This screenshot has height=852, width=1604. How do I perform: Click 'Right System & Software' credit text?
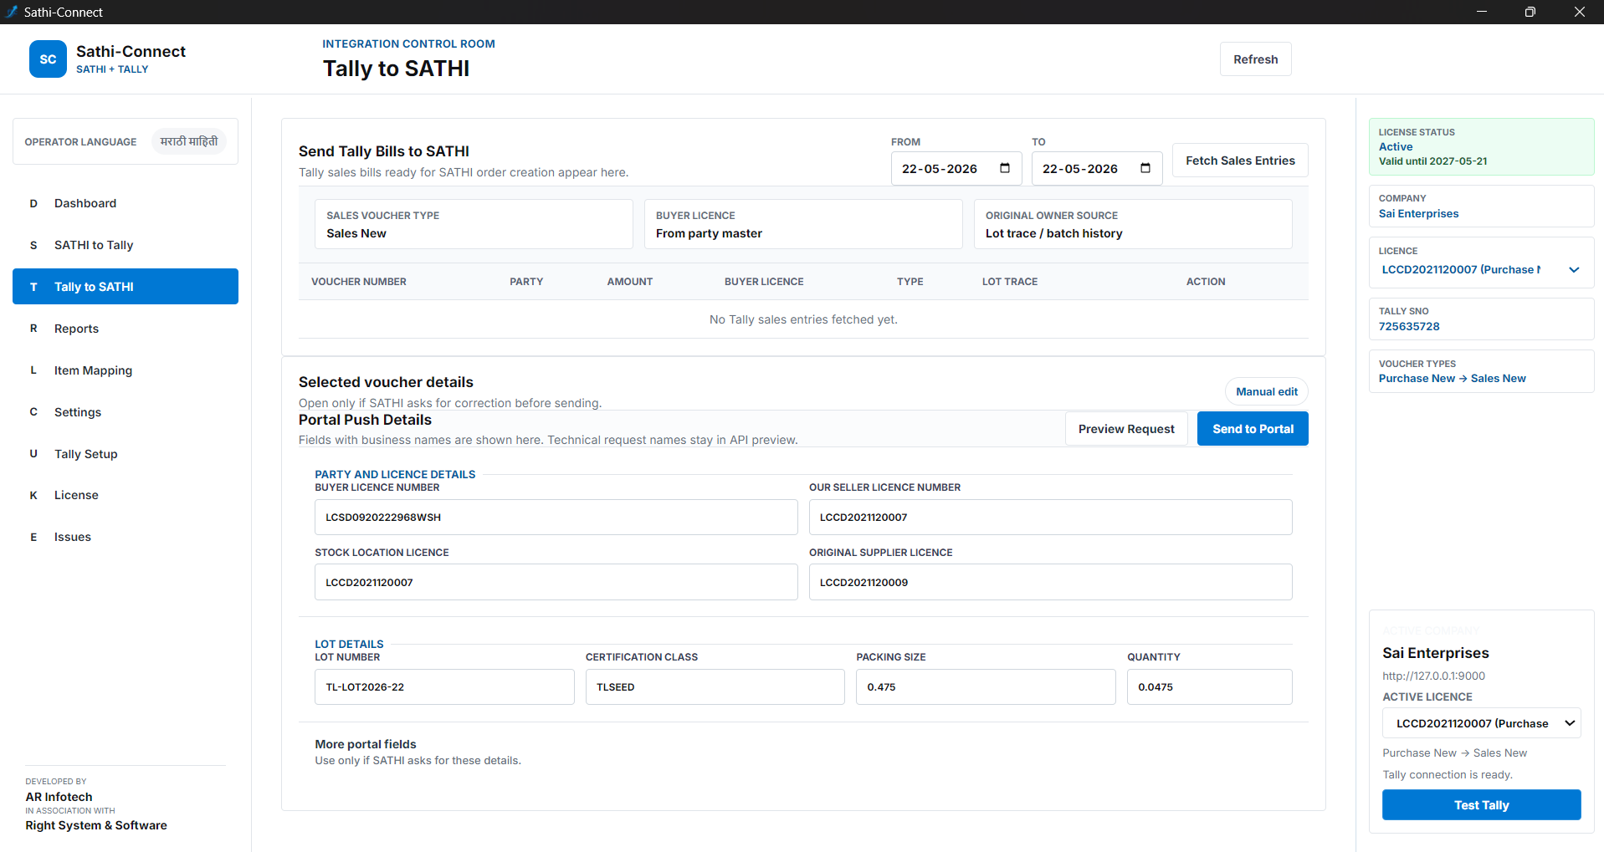(96, 825)
